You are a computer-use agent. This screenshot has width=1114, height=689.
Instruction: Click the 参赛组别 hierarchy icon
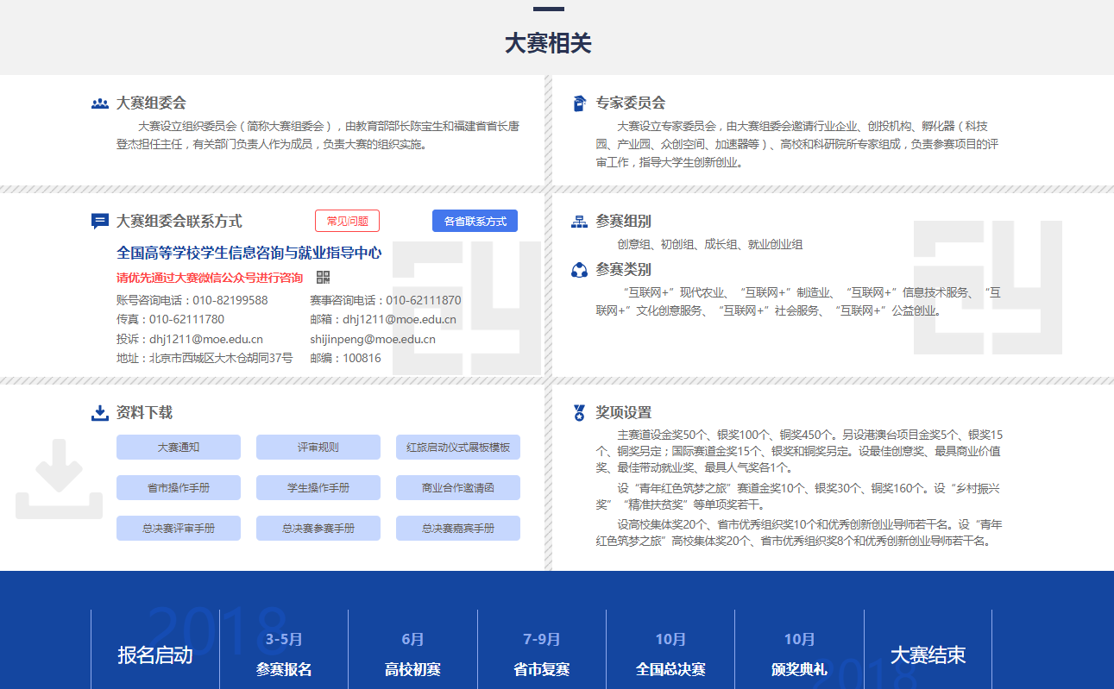click(x=579, y=222)
